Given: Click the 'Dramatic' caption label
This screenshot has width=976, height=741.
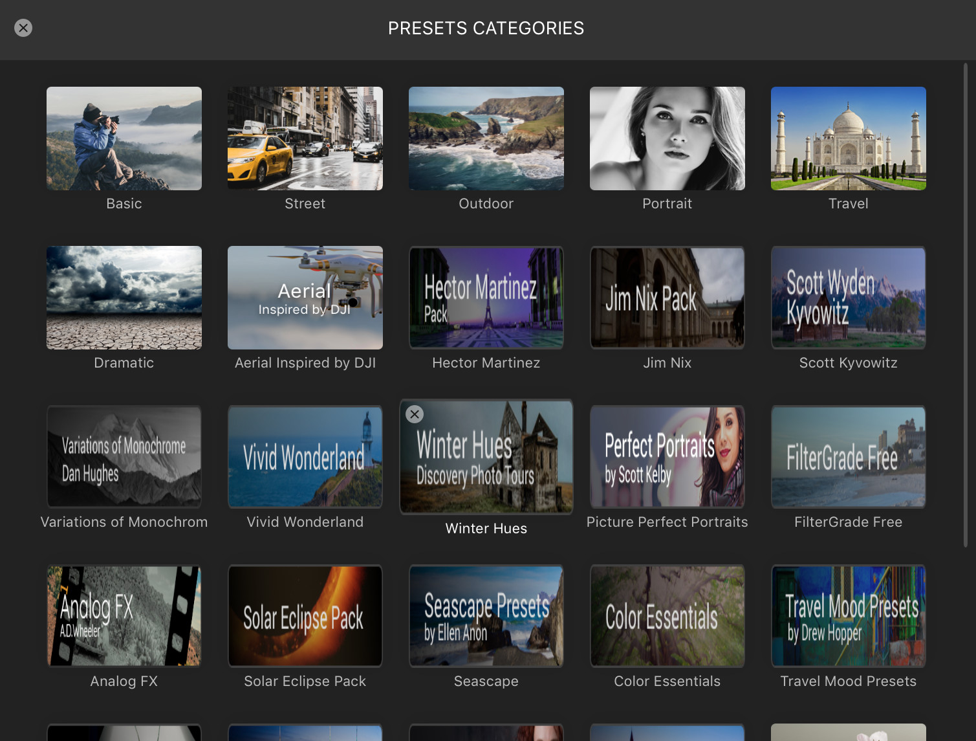Looking at the screenshot, I should tap(124, 363).
